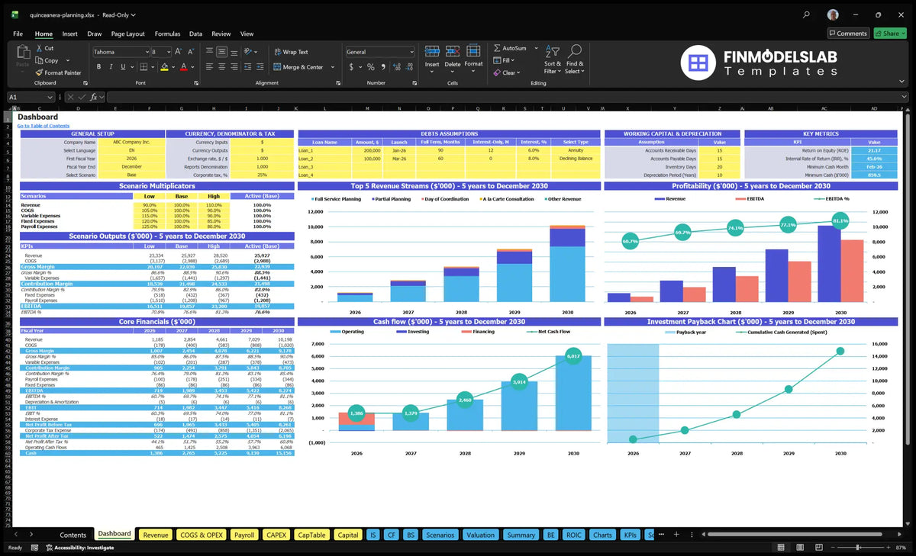
Task: Click the green Share button
Action: (890, 34)
